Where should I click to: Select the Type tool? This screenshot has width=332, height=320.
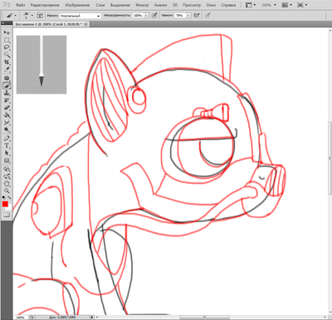pyautogui.click(x=7, y=146)
